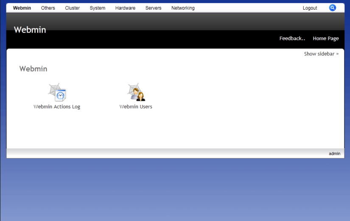Open the Others menu
Viewport: 350px width, 221px height.
coord(48,8)
